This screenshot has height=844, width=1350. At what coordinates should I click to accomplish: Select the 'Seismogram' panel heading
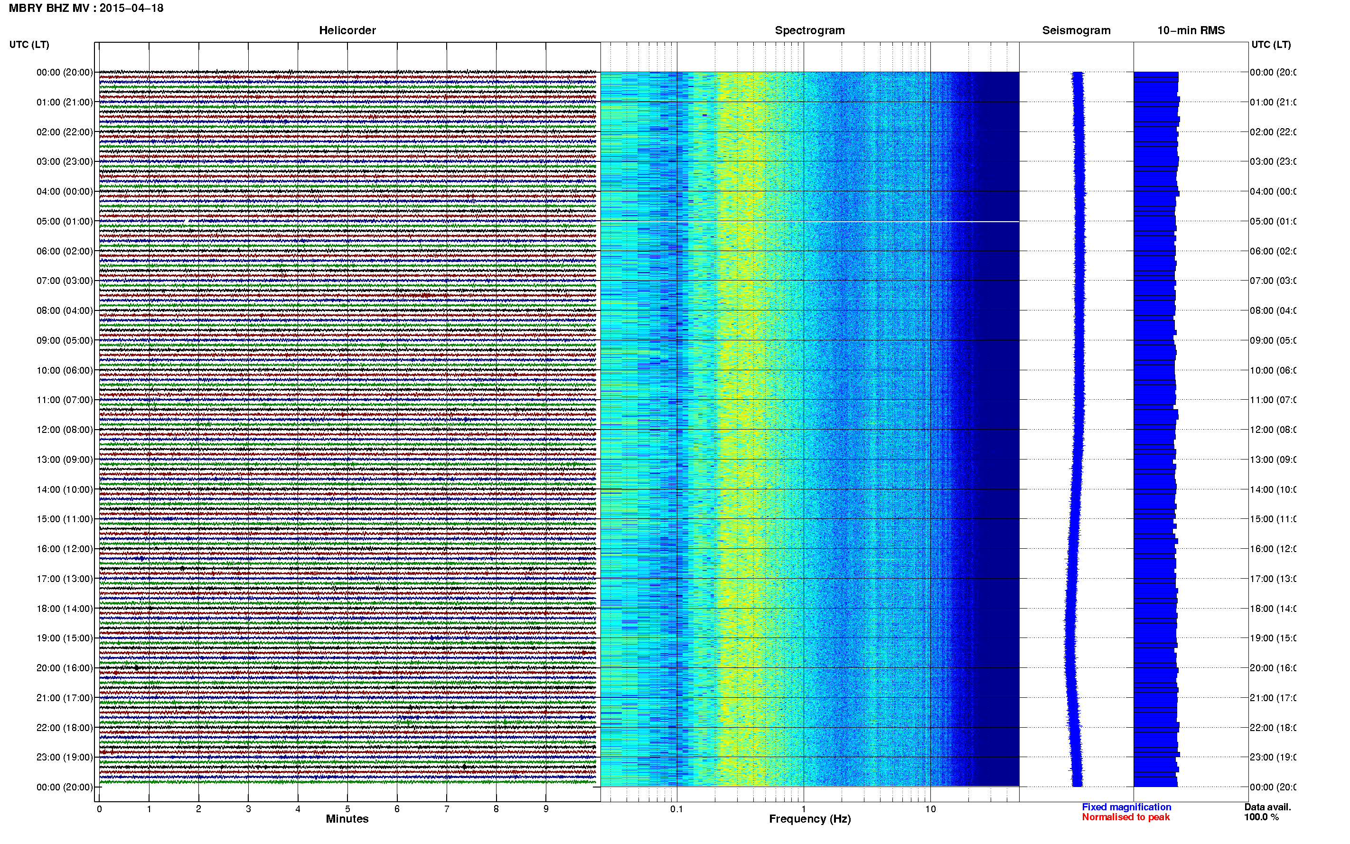(1076, 31)
